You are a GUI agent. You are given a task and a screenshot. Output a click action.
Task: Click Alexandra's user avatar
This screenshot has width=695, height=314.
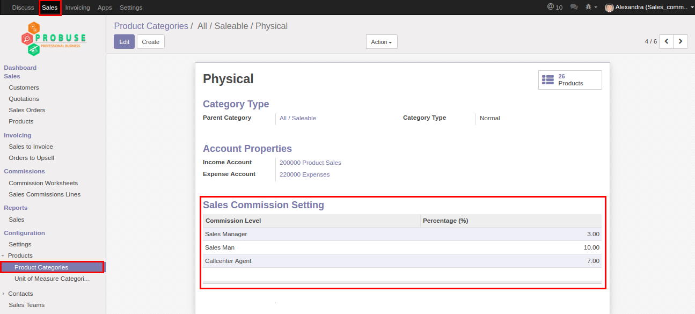point(609,8)
